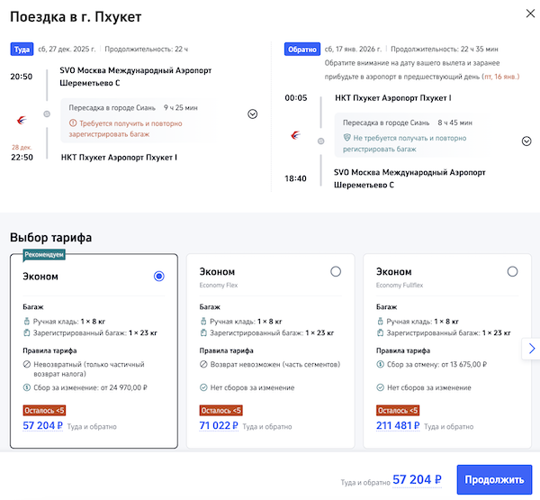Click carry-on baggage icon in Economy Flex card

coord(203,321)
